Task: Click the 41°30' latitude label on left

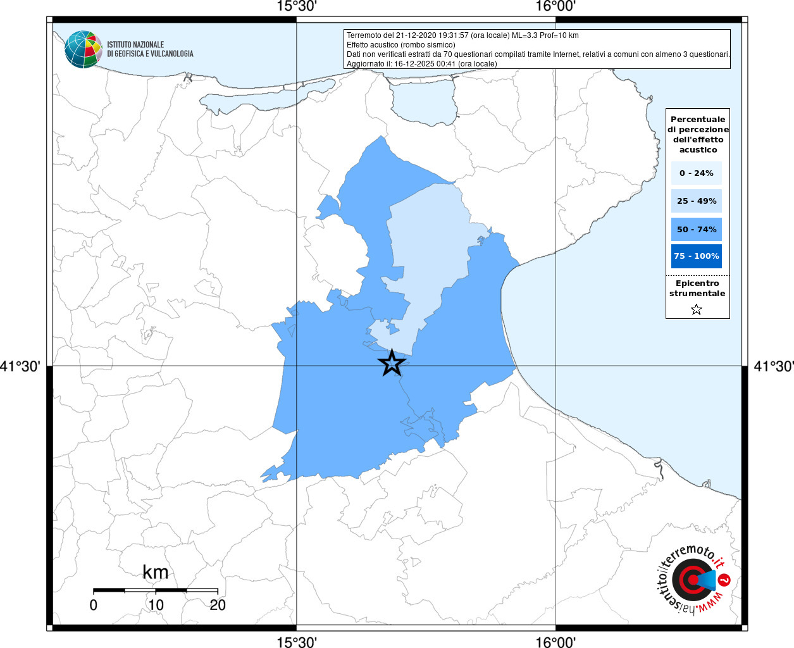Action: tap(20, 366)
